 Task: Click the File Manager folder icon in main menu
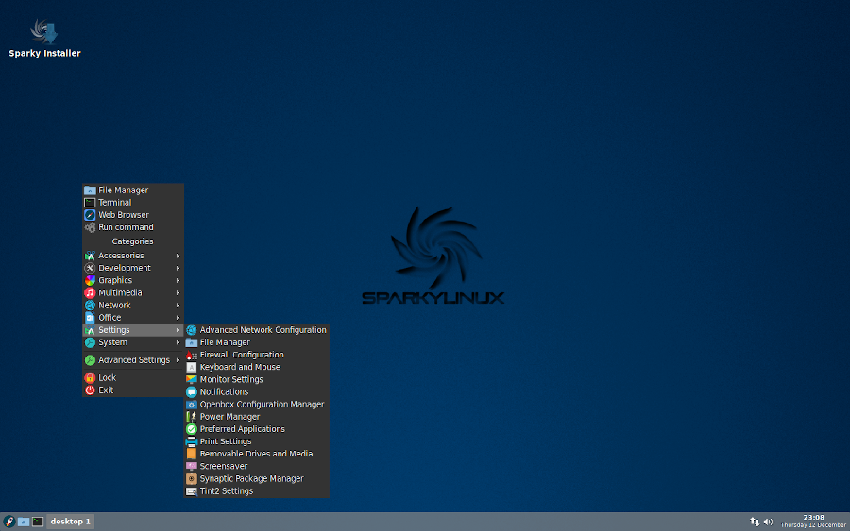[x=90, y=190]
